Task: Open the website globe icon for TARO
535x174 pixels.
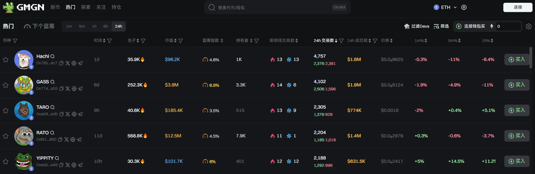Action: (x=74, y=114)
